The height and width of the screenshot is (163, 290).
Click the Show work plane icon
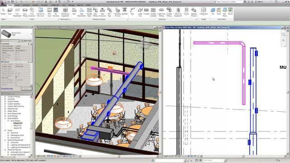click(219, 11)
